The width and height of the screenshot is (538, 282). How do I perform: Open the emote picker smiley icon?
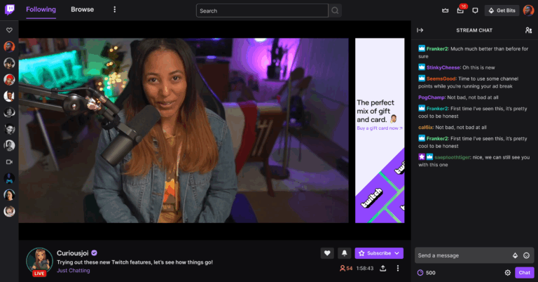(x=526, y=255)
